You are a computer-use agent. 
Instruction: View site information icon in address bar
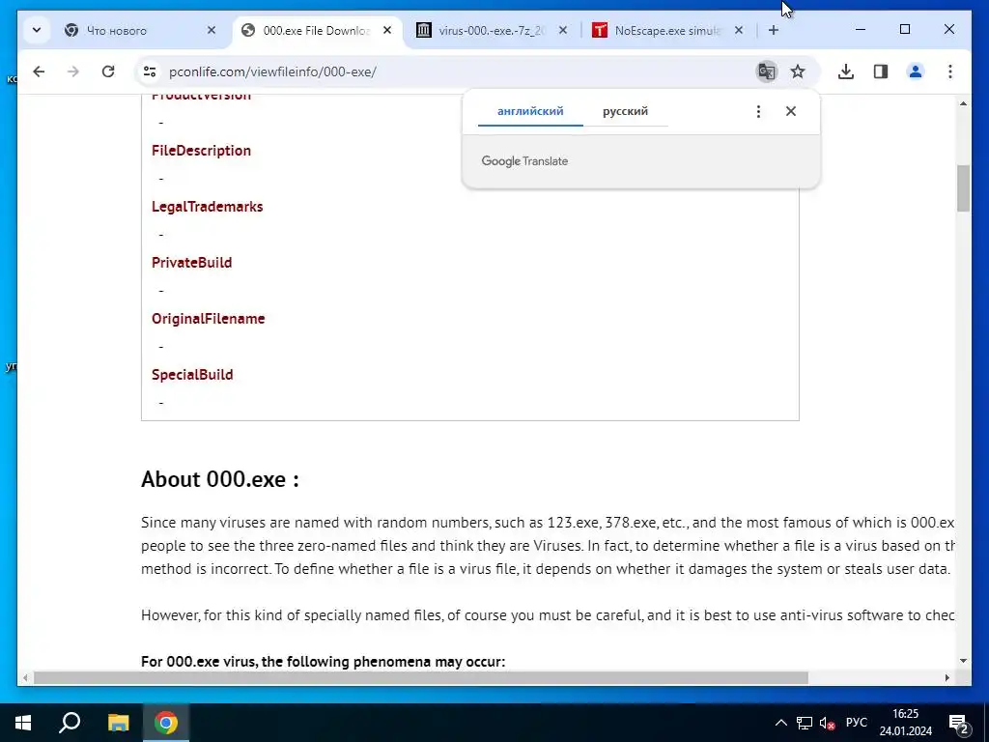(150, 71)
